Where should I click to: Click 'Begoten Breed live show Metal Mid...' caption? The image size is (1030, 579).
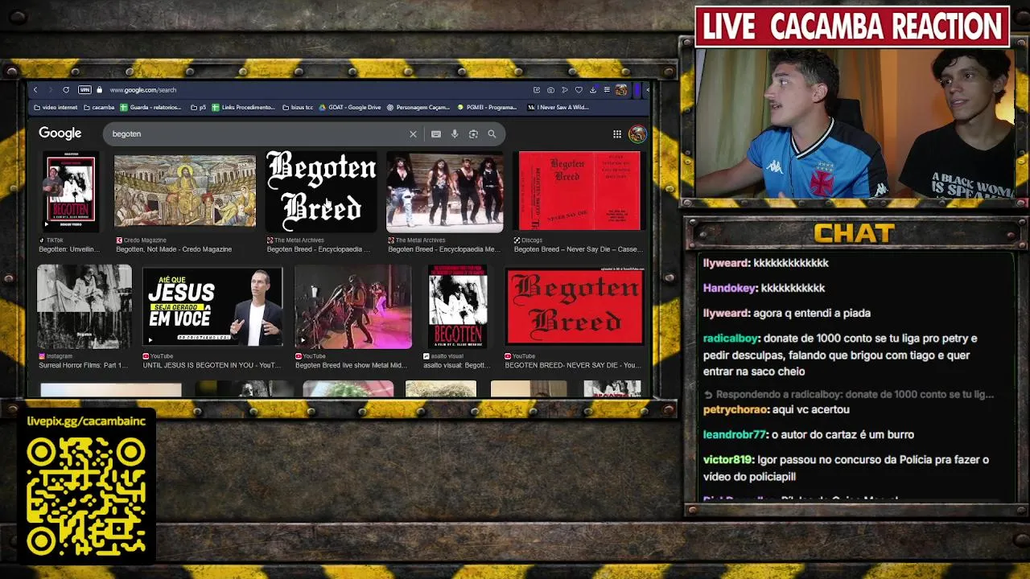(x=351, y=365)
